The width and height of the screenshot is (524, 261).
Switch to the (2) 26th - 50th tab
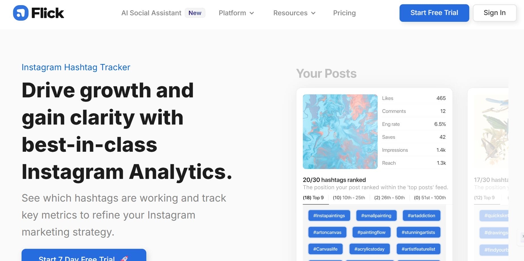point(389,198)
